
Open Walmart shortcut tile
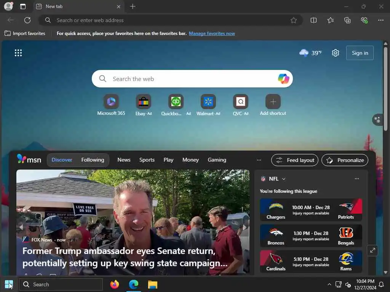pos(208,105)
